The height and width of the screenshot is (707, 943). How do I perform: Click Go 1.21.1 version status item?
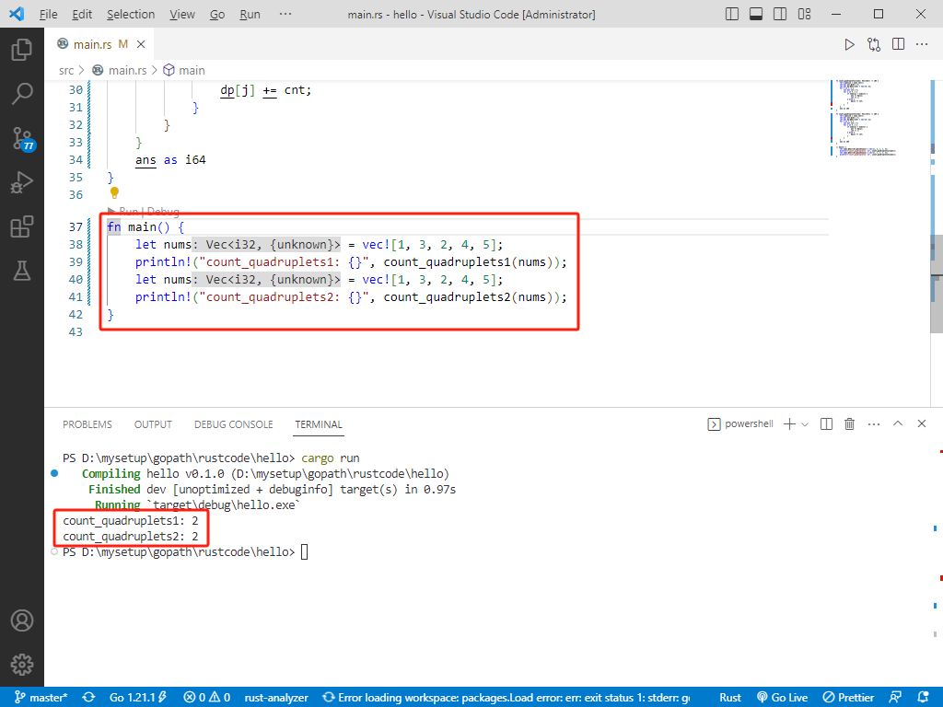pos(138,698)
